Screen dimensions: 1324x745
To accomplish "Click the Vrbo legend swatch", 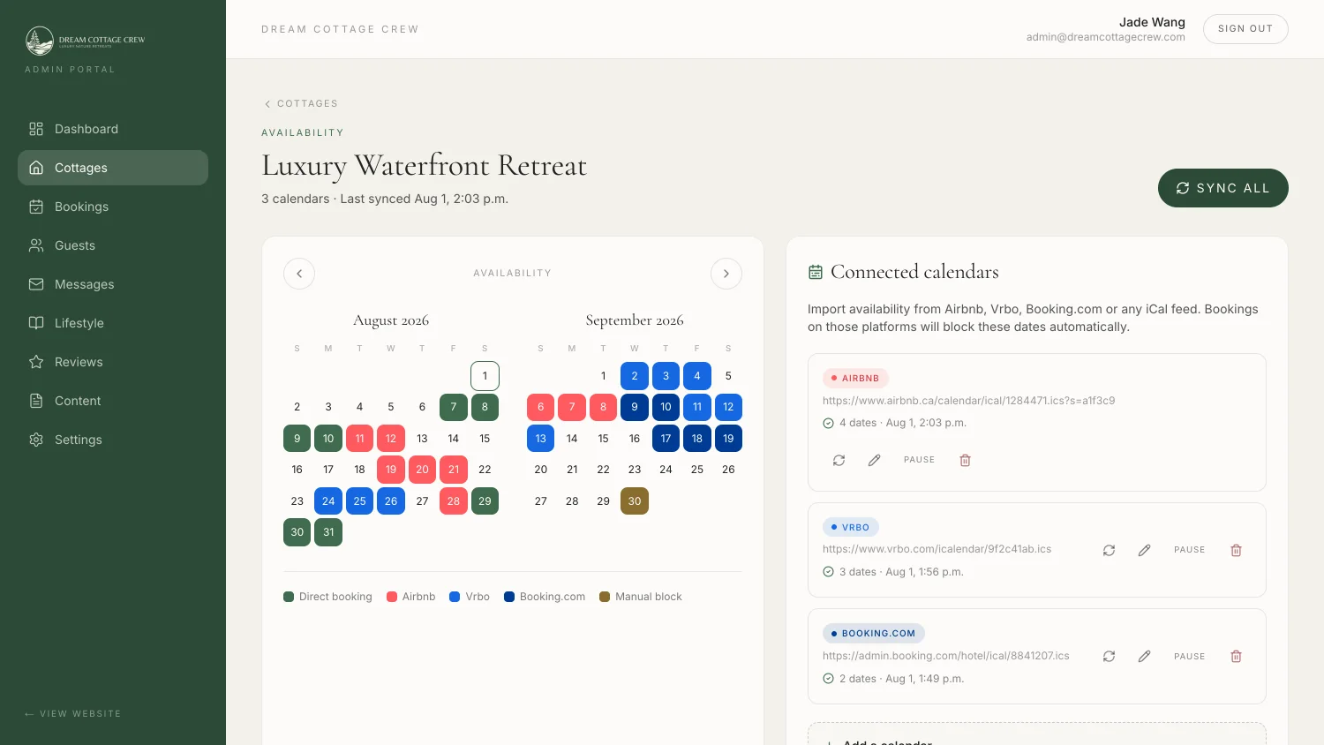I will click(x=455, y=597).
